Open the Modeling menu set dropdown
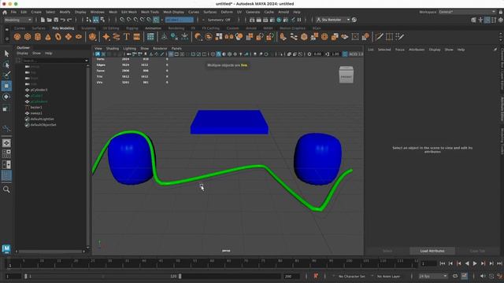The height and width of the screenshot is (283, 504). [18, 20]
